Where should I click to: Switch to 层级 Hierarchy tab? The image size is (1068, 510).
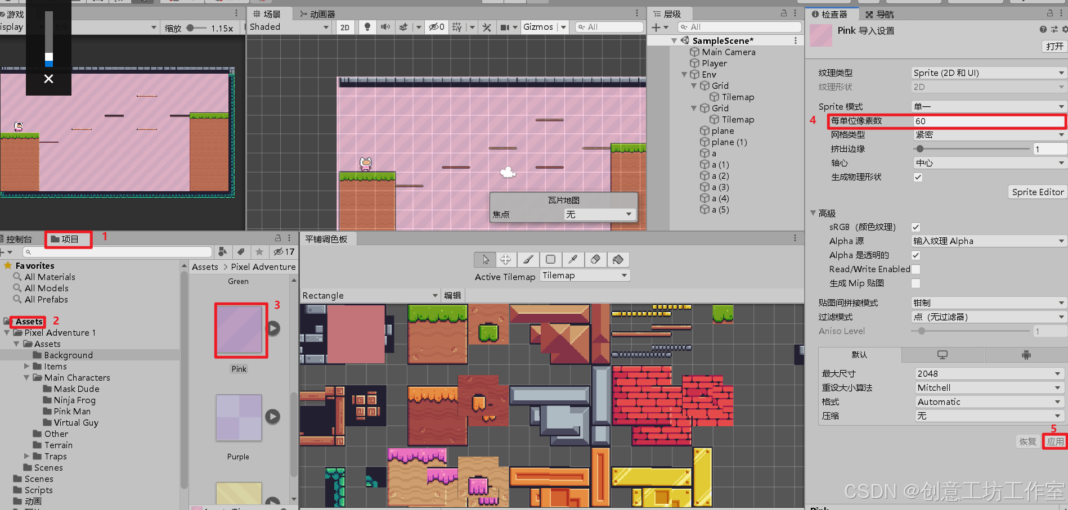(667, 14)
